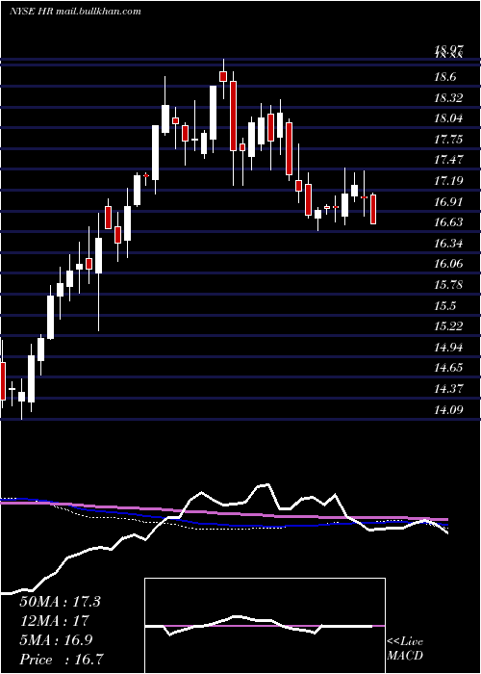
Task: Click the 5MA : 16.9 readout
Action: point(57,639)
